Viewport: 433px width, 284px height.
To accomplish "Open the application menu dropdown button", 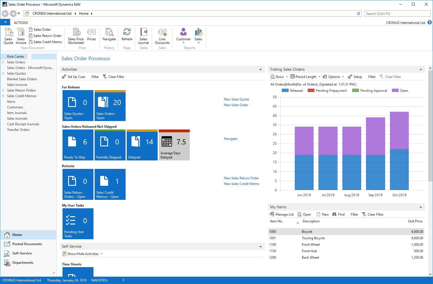I will (x=5, y=22).
